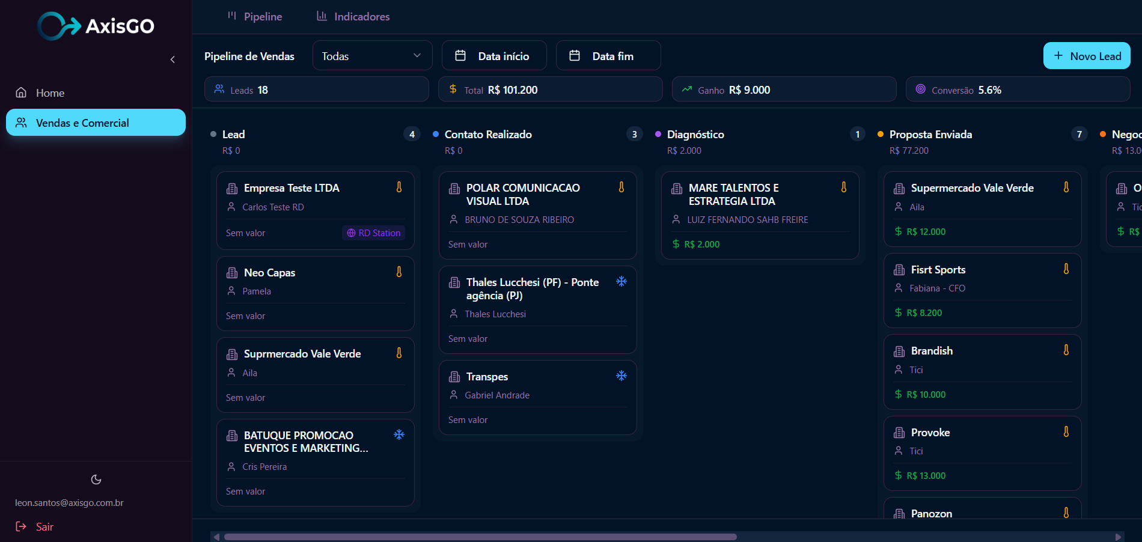
Task: Pick a Data fim date
Action: [x=608, y=56]
